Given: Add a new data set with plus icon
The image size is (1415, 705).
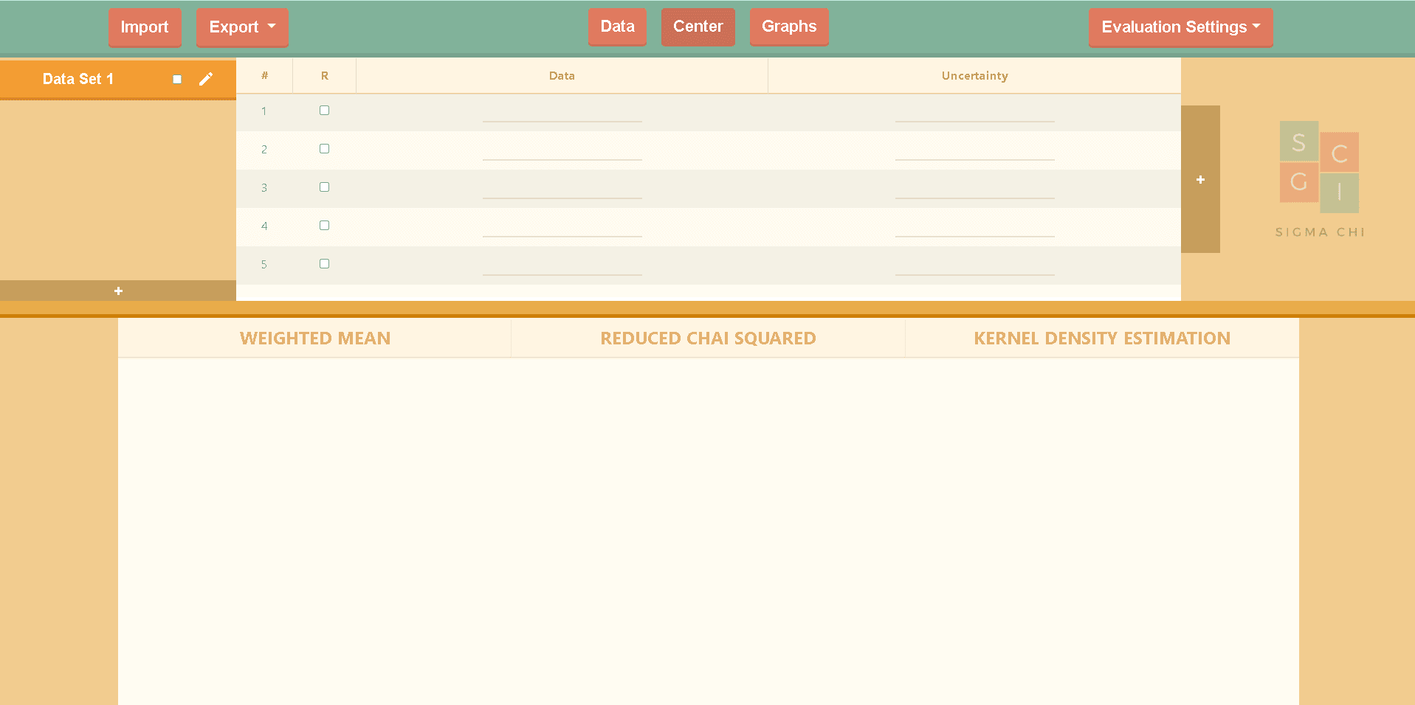Looking at the screenshot, I should click(118, 291).
